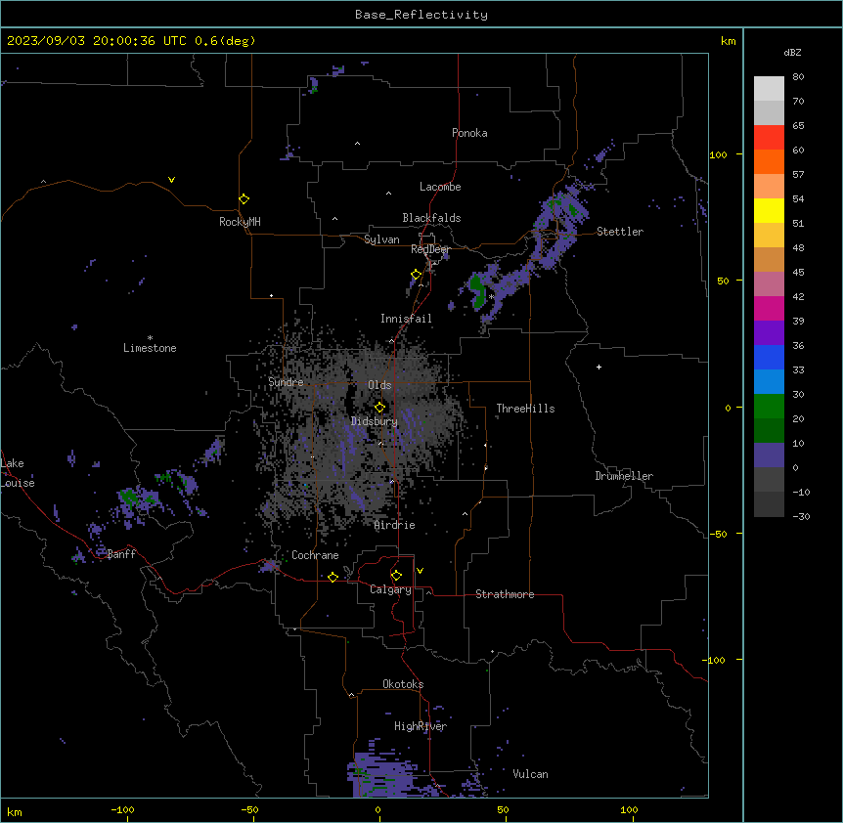843x823 pixels.
Task: Click the Strathmore label
Action: 505,594
